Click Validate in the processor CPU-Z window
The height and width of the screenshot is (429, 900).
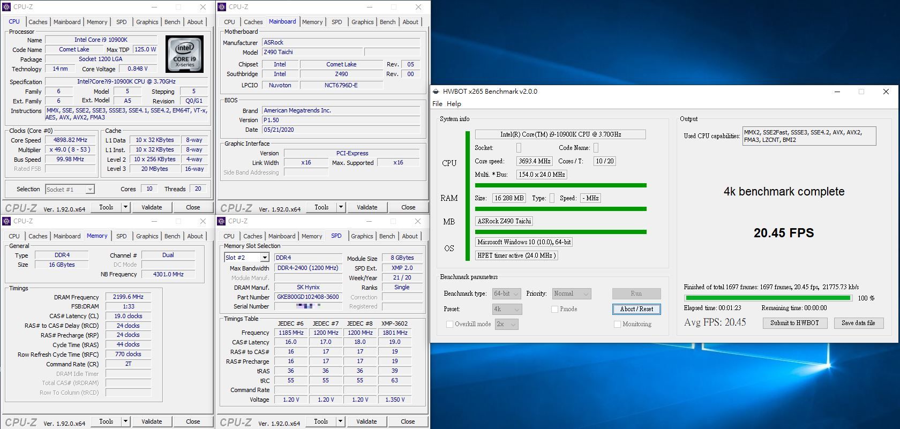click(x=152, y=207)
